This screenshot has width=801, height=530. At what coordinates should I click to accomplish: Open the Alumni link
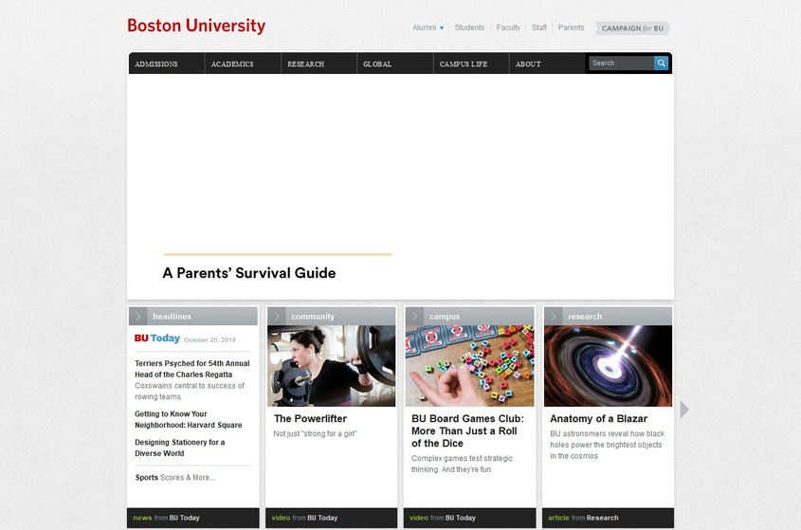coord(424,27)
